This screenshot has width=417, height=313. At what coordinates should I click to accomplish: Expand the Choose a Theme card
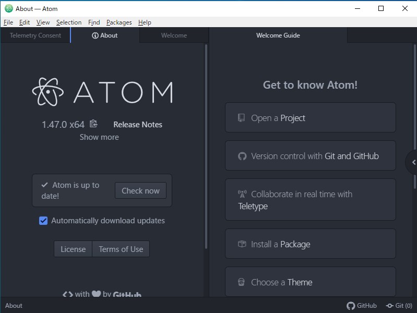[x=311, y=282]
